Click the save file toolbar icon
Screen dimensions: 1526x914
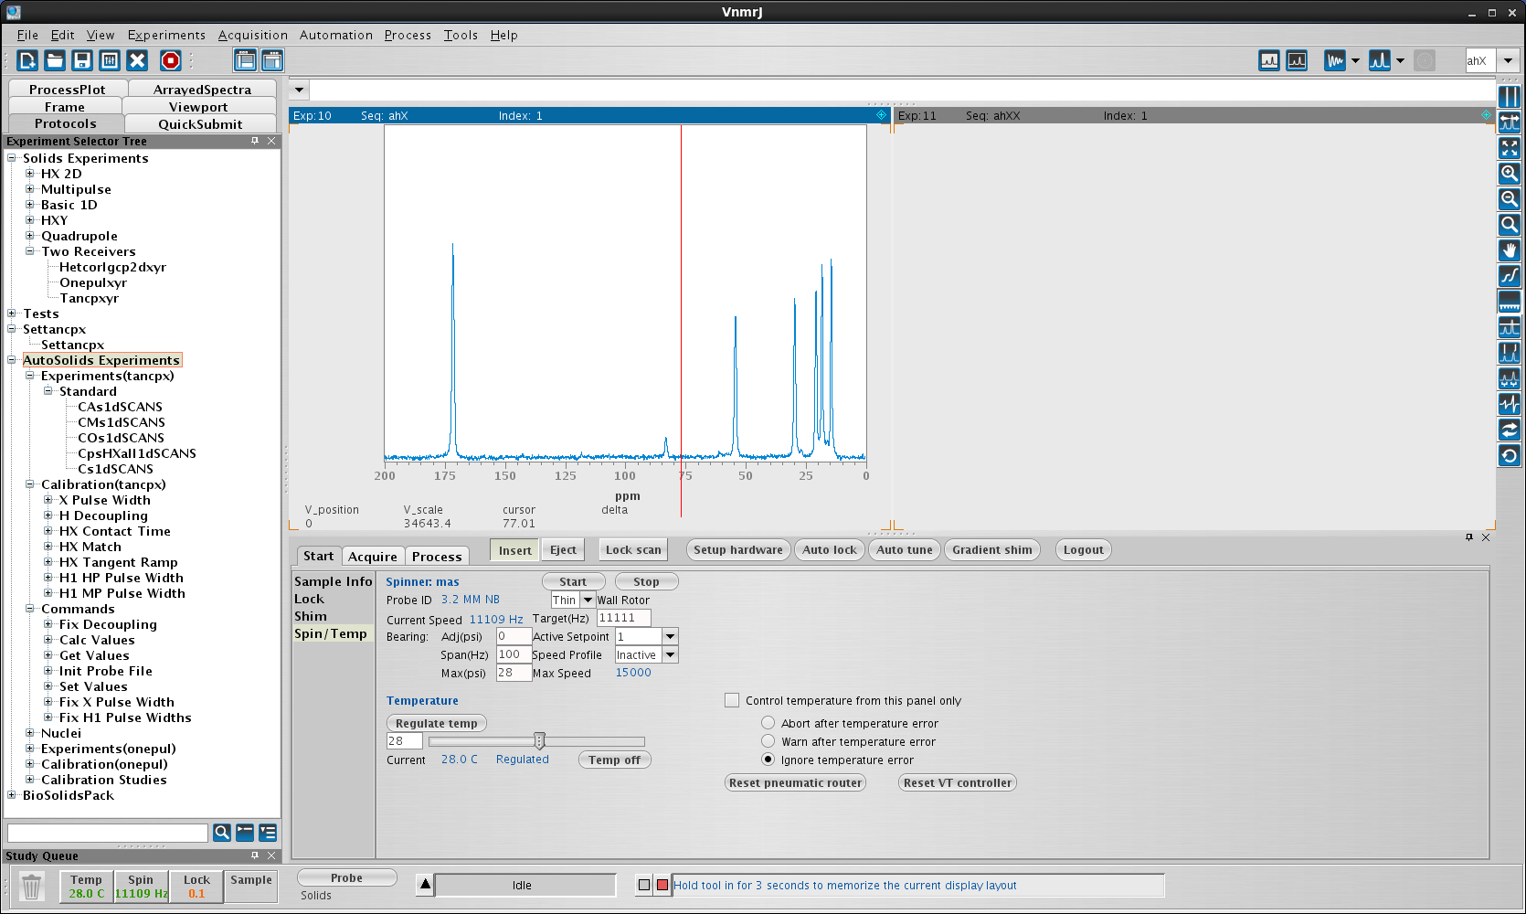82,60
